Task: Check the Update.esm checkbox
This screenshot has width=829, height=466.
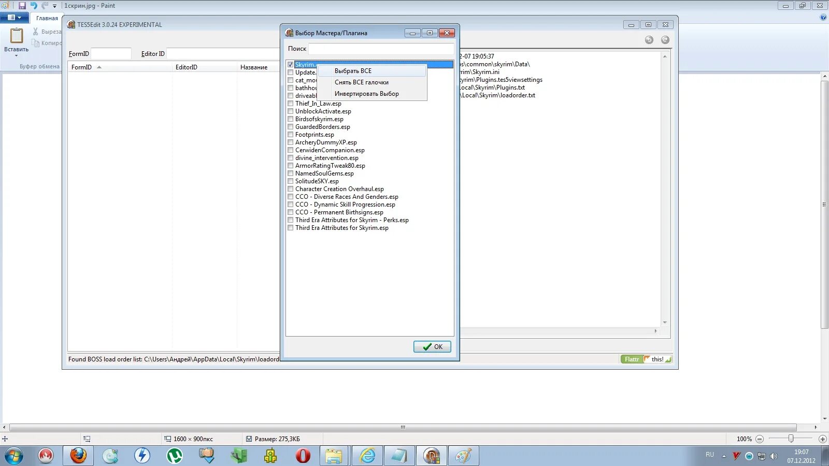Action: click(x=290, y=72)
